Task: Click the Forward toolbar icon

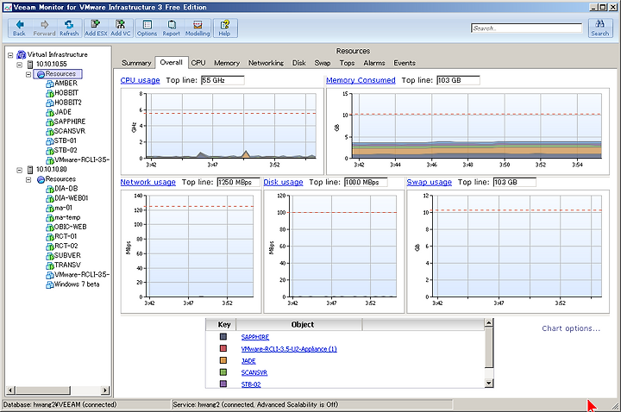Action: [x=44, y=28]
